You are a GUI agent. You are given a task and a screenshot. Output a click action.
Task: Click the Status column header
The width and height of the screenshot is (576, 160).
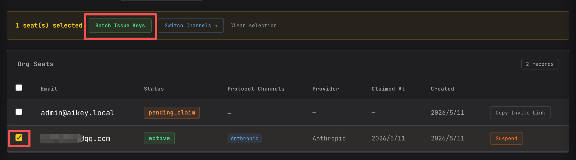pos(154,89)
